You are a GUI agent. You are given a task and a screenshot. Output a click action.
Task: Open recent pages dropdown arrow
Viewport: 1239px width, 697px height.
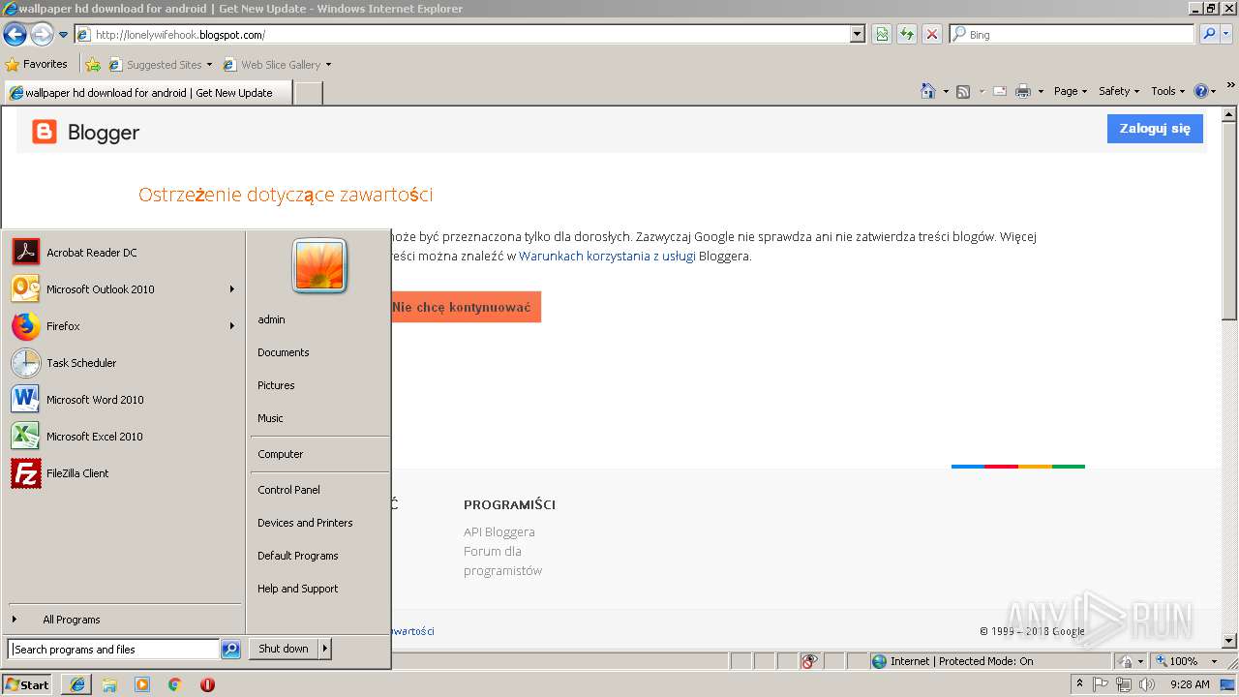coord(64,35)
